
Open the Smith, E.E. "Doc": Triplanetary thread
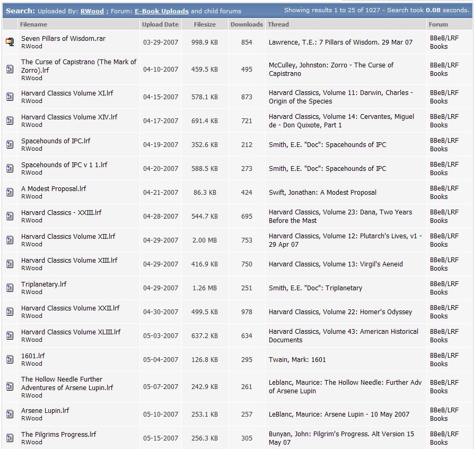tap(315, 288)
